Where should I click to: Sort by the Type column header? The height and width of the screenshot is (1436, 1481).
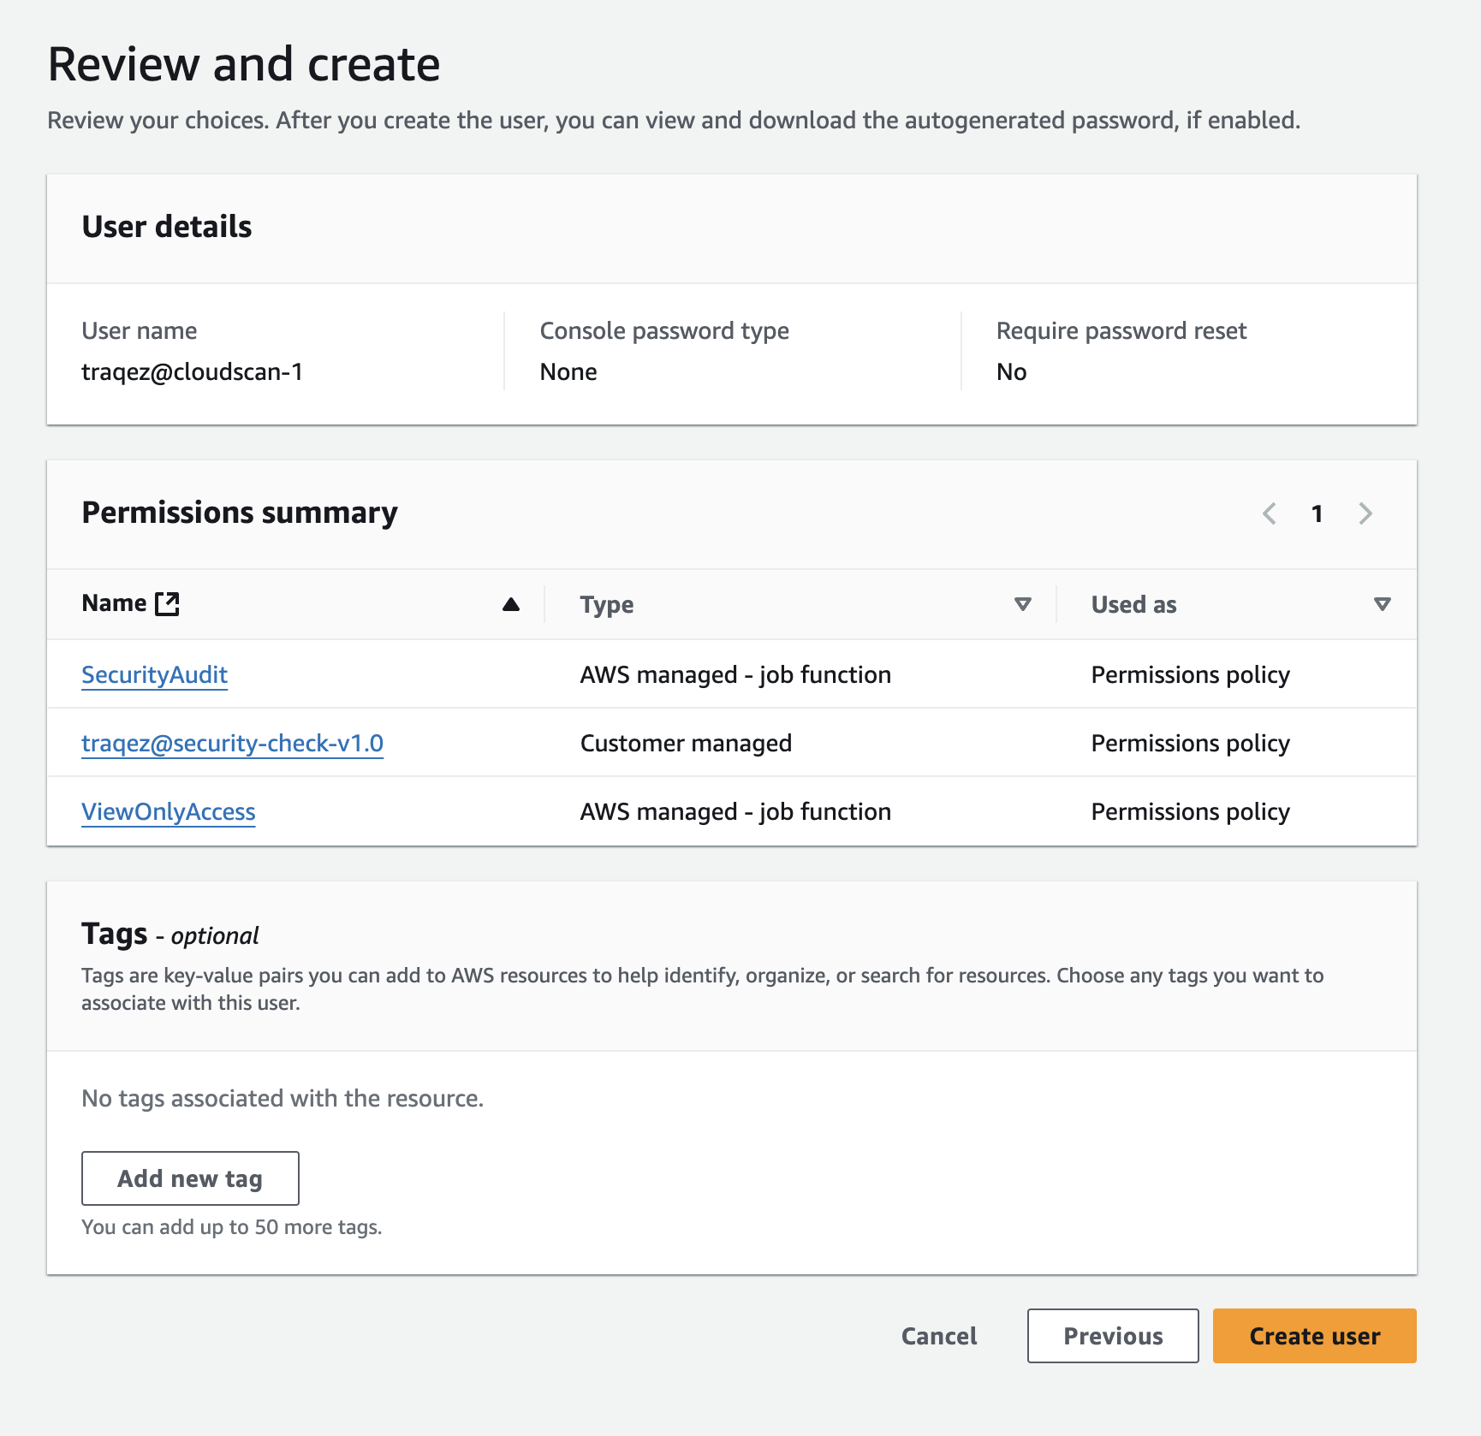coord(607,604)
